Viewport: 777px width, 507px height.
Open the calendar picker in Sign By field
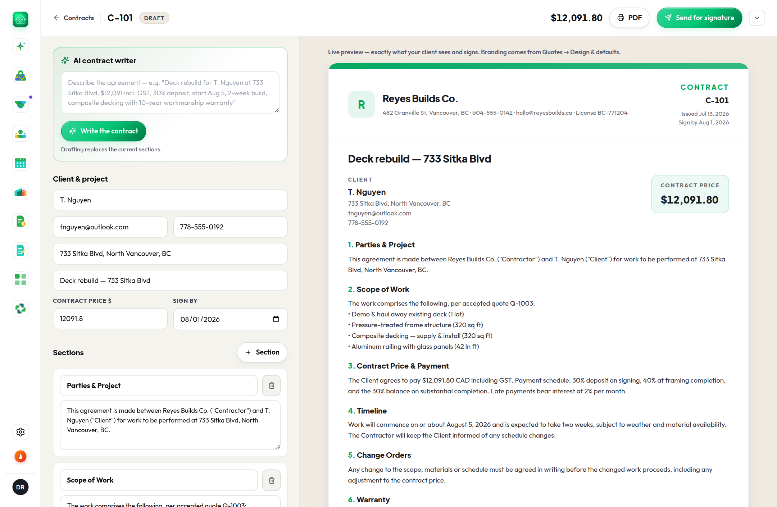point(276,319)
